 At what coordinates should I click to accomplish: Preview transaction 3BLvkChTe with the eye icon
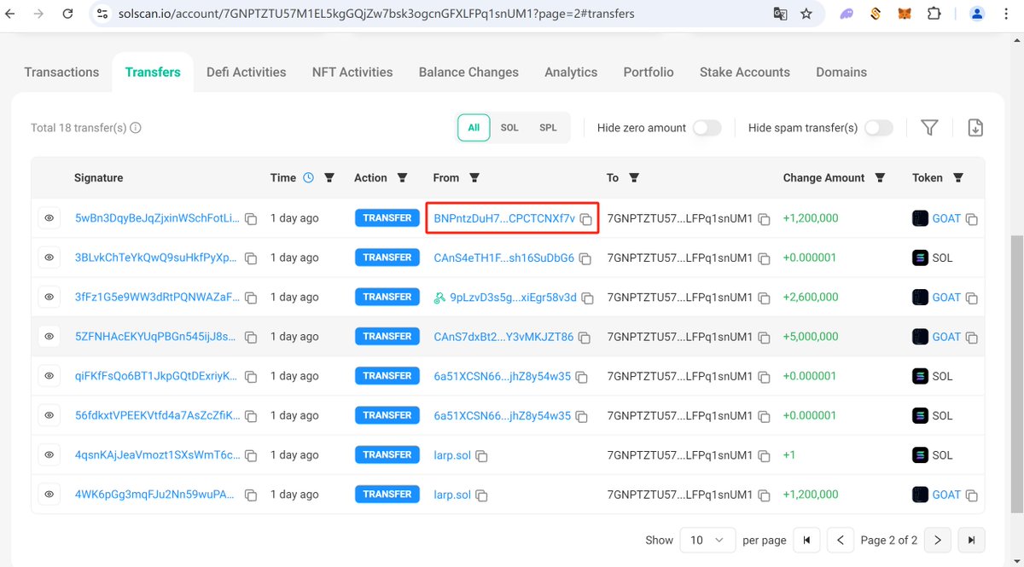(49, 257)
